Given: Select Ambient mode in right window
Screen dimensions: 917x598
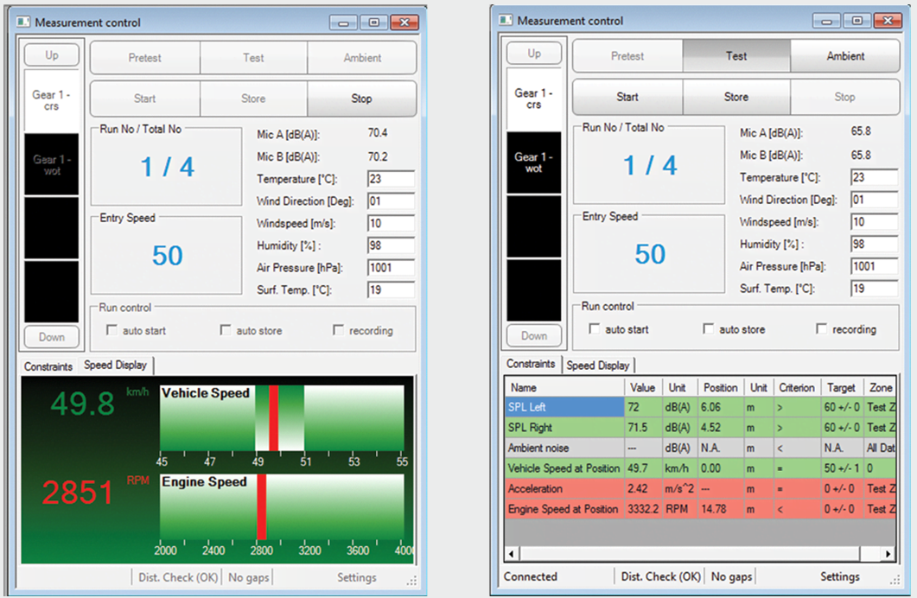Looking at the screenshot, I should 845,56.
